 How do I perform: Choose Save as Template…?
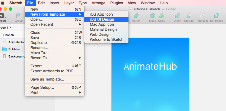pos(54,79)
